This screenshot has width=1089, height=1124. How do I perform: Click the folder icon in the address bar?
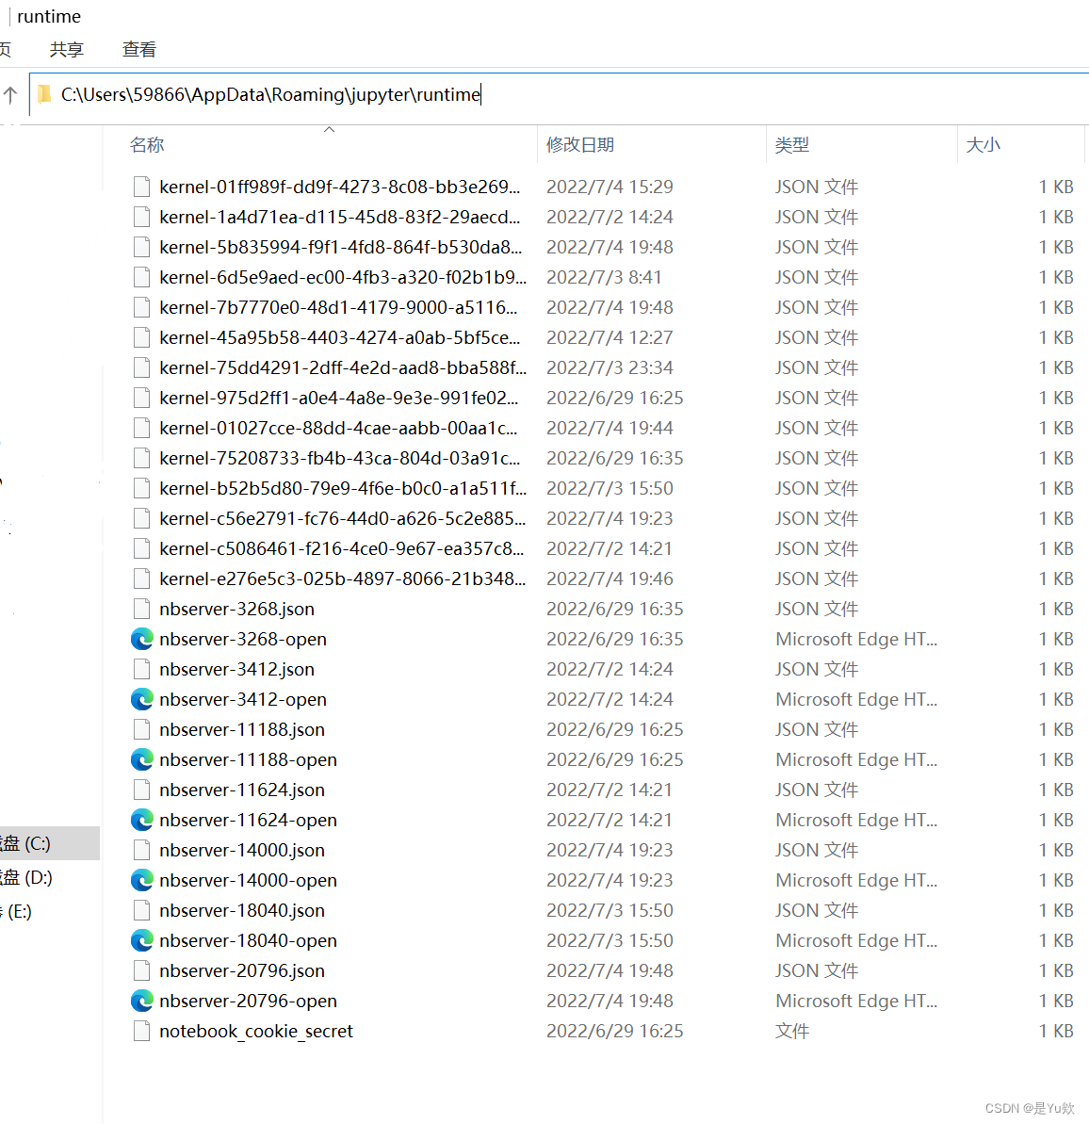(44, 94)
